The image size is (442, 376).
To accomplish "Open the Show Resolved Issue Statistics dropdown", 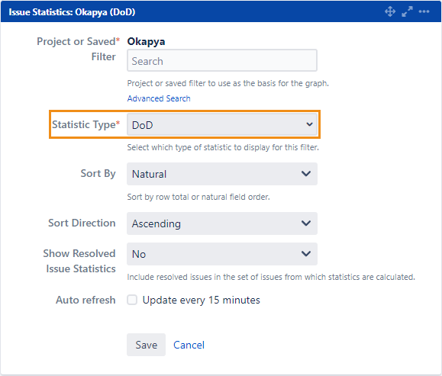I will click(x=222, y=254).
